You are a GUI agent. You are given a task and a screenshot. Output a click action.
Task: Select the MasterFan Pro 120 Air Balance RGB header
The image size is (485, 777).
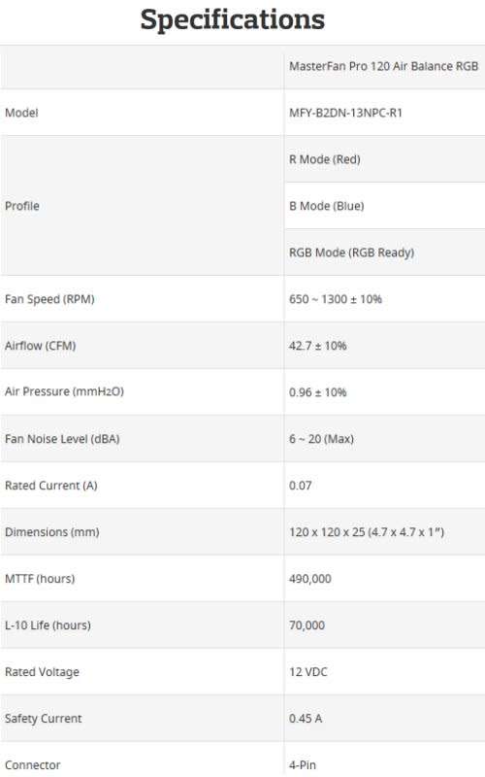383,66
